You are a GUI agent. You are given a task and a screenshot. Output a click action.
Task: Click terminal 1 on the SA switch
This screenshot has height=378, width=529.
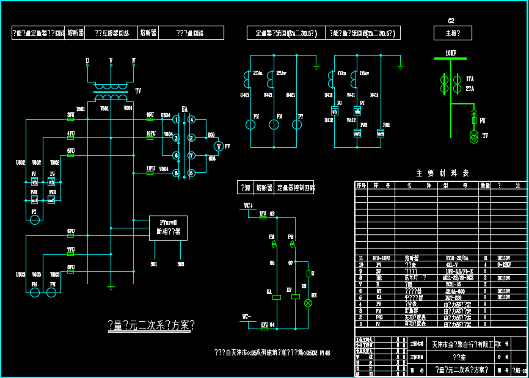176,119
